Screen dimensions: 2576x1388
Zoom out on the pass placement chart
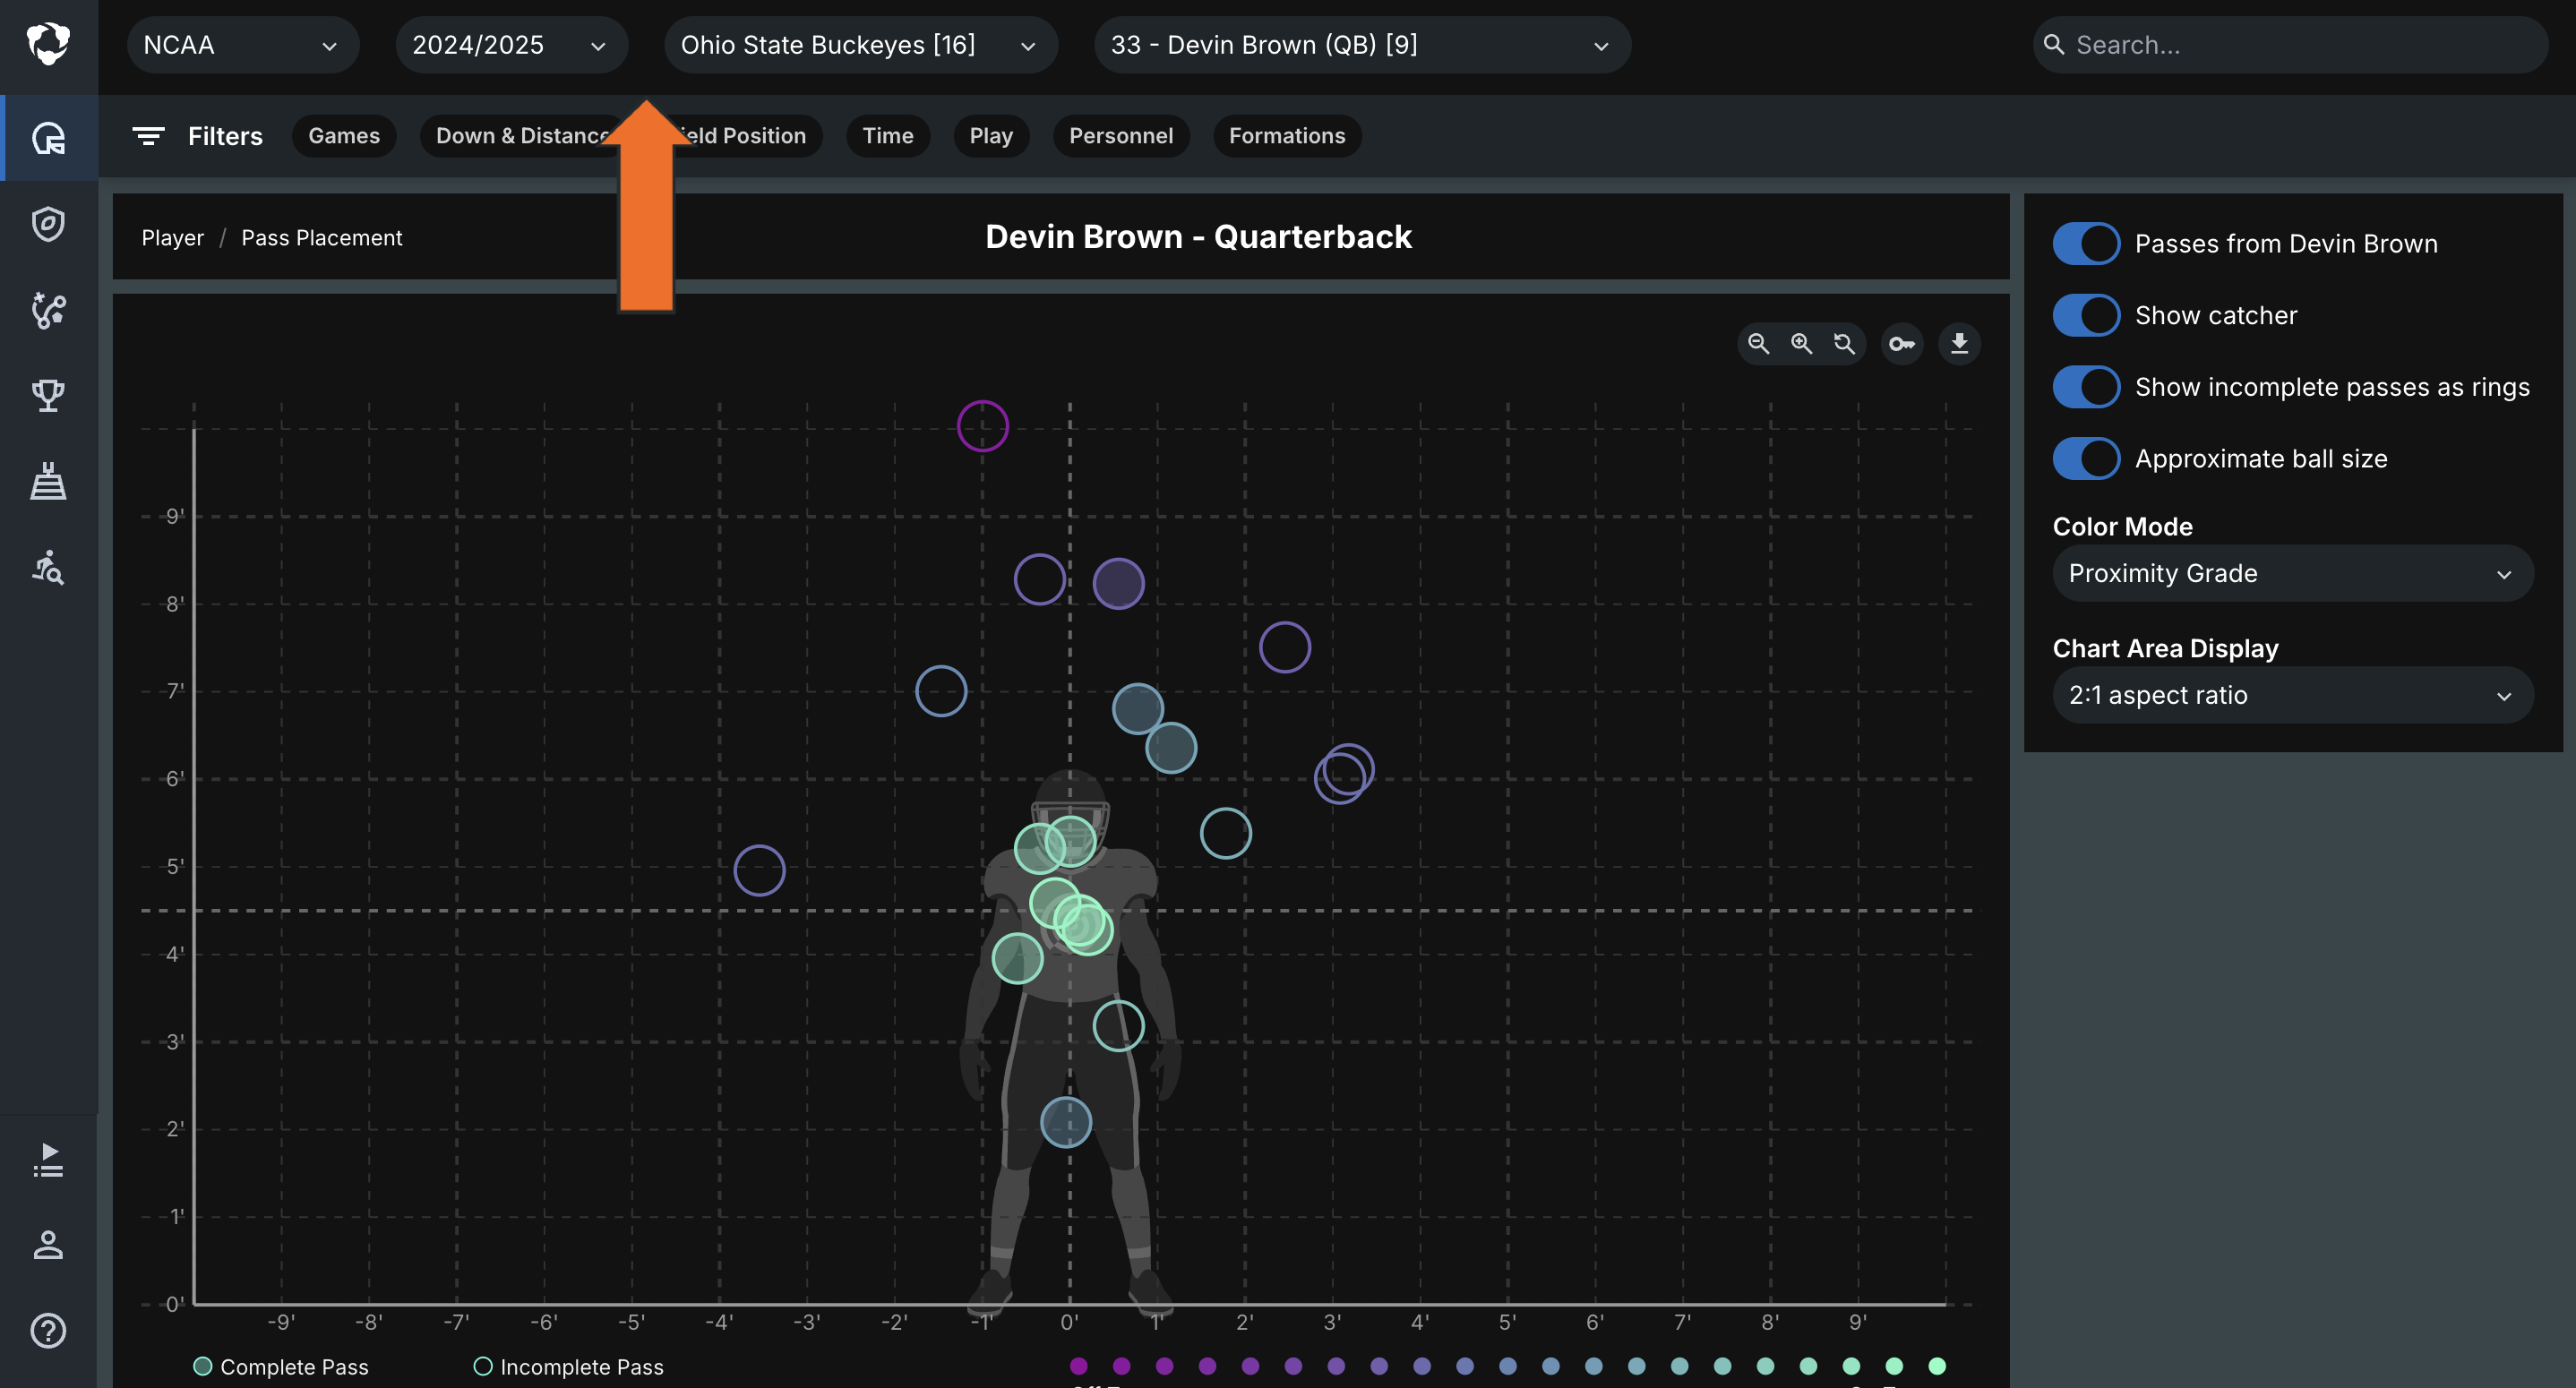[x=1758, y=344]
